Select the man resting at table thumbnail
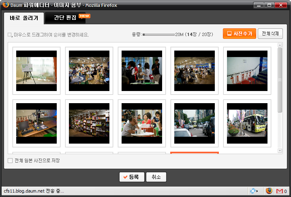The width and height of the screenshot is (291, 197). point(142,123)
